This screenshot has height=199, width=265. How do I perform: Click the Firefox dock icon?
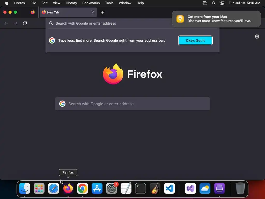pyautogui.click(x=68, y=188)
